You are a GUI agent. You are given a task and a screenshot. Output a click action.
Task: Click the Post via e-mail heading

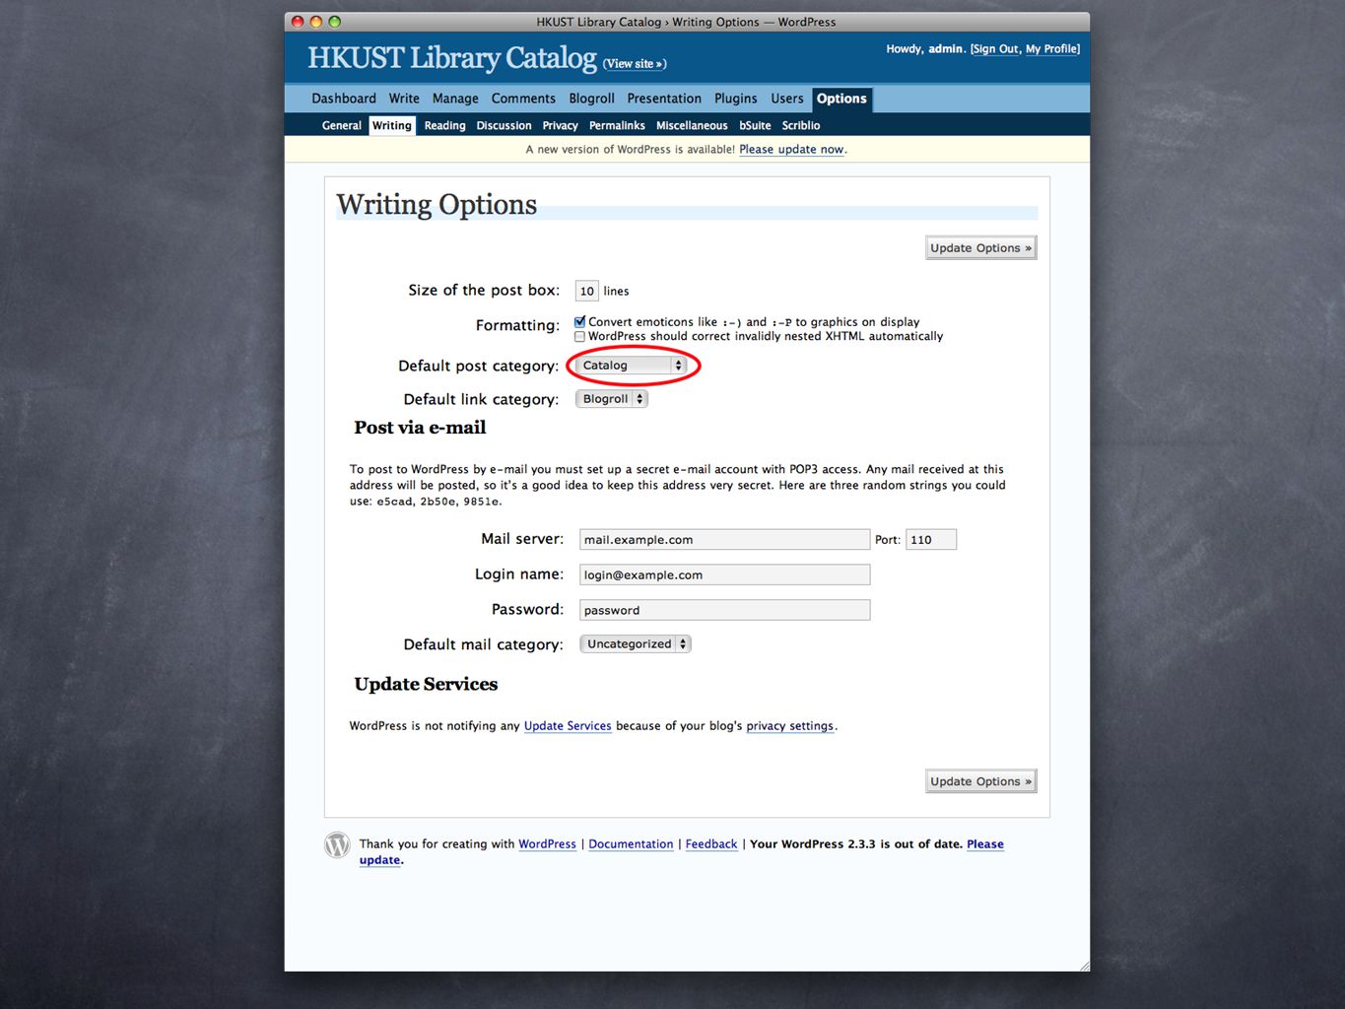pyautogui.click(x=420, y=428)
